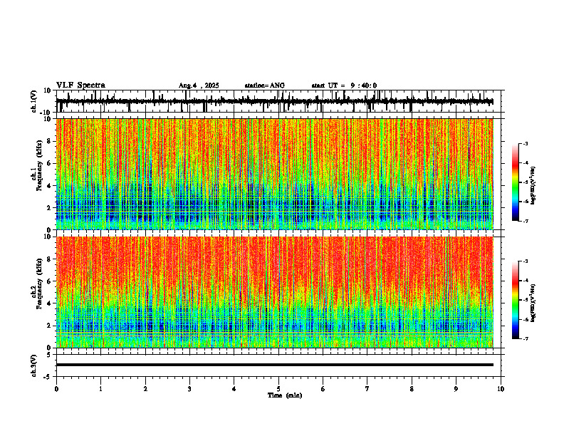Click the ch.2 spectrogram color scale bar

(516, 300)
